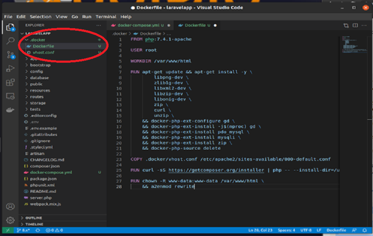Open the Run menu
This screenshot has height=236, width=373.
(x=87, y=17)
